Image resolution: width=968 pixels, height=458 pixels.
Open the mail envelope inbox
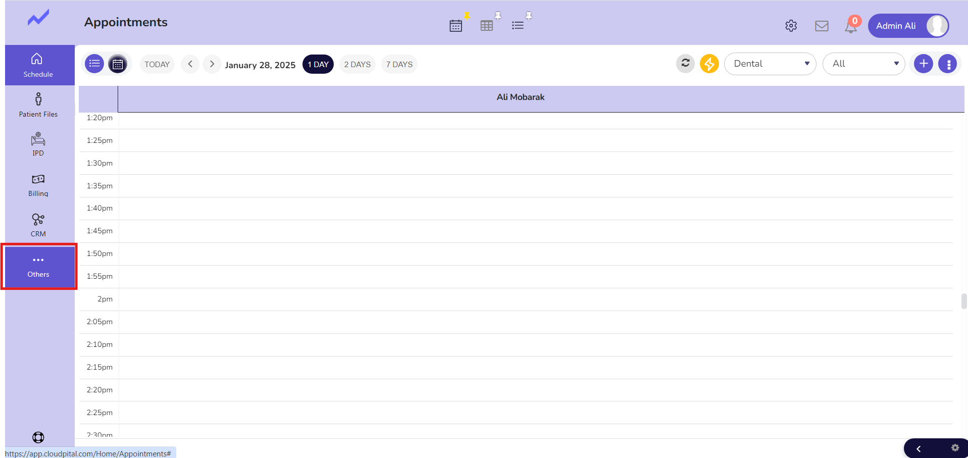(x=822, y=26)
